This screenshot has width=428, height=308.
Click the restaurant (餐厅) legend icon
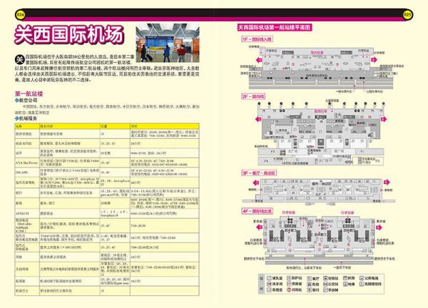[310, 278]
